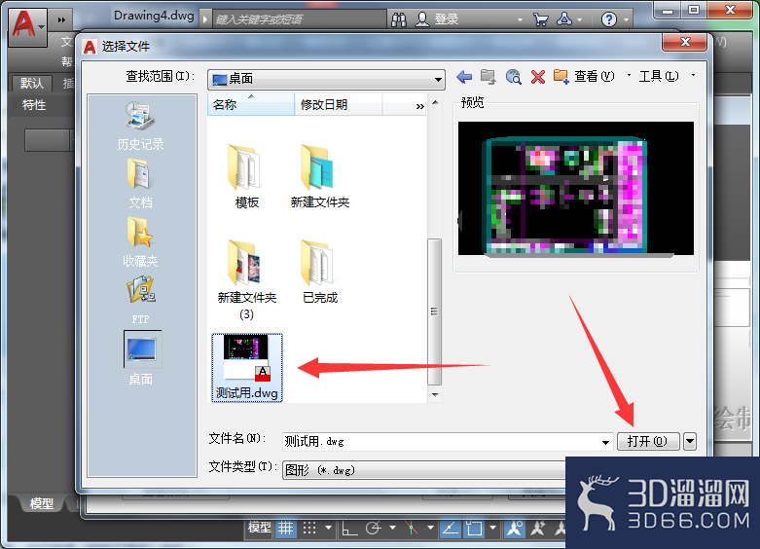Expand the help dropdown arrow
760x549 pixels.
tap(626, 19)
